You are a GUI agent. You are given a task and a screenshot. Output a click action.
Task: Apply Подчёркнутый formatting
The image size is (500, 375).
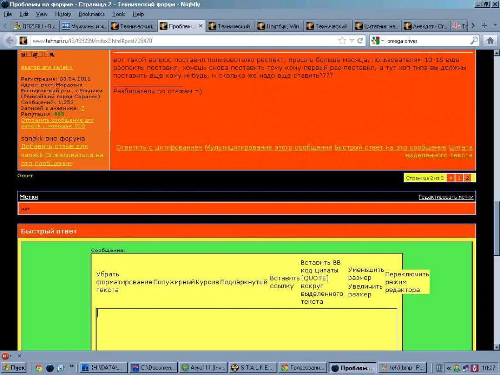coord(244,282)
